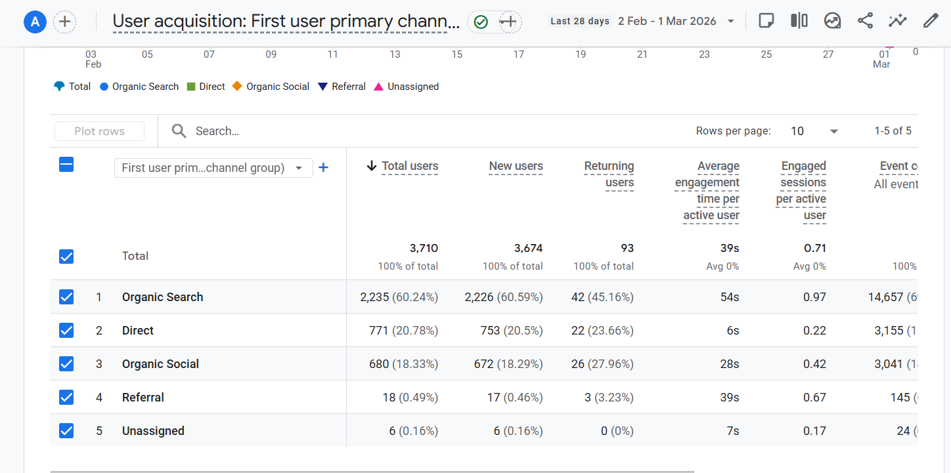Share this report

tap(865, 21)
